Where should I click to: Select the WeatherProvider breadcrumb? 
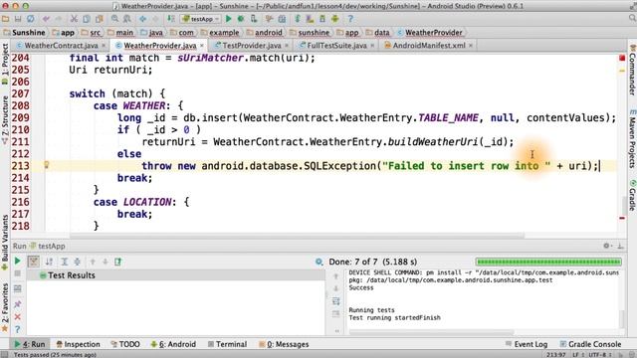[429, 33]
